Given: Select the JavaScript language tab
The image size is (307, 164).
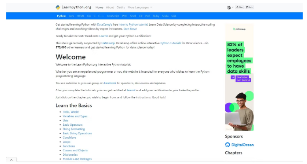Looking at the screenshot, I should (113, 16).
